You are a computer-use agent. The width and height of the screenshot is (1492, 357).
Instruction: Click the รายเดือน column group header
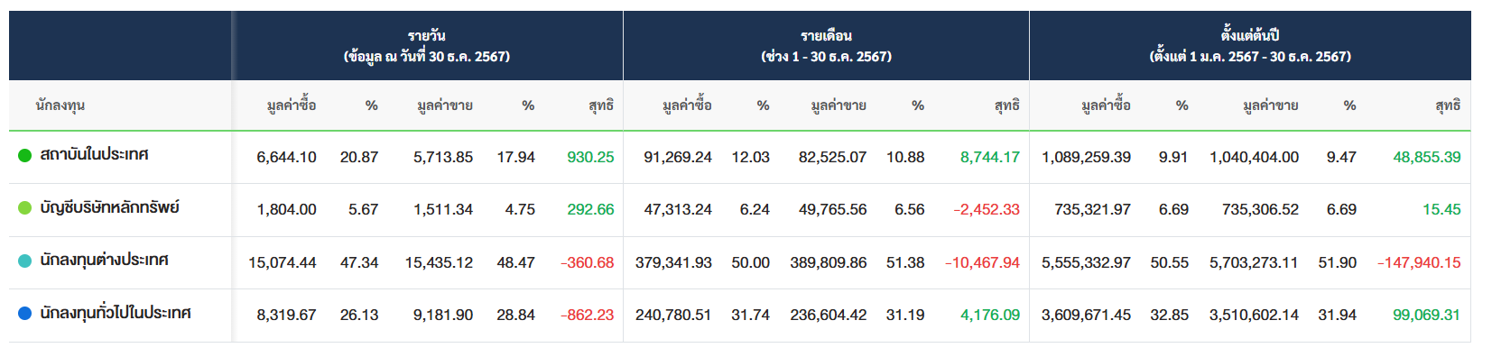coord(826,46)
